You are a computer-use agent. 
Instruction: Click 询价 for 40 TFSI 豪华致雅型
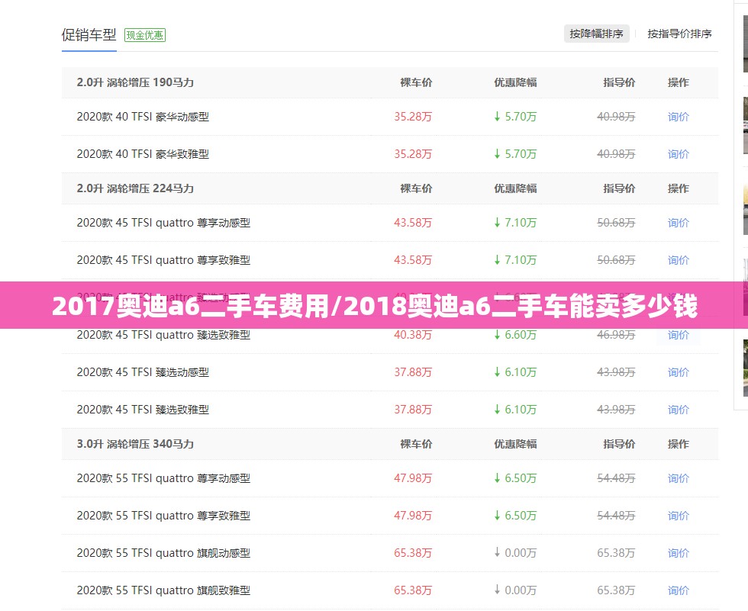pyautogui.click(x=679, y=154)
